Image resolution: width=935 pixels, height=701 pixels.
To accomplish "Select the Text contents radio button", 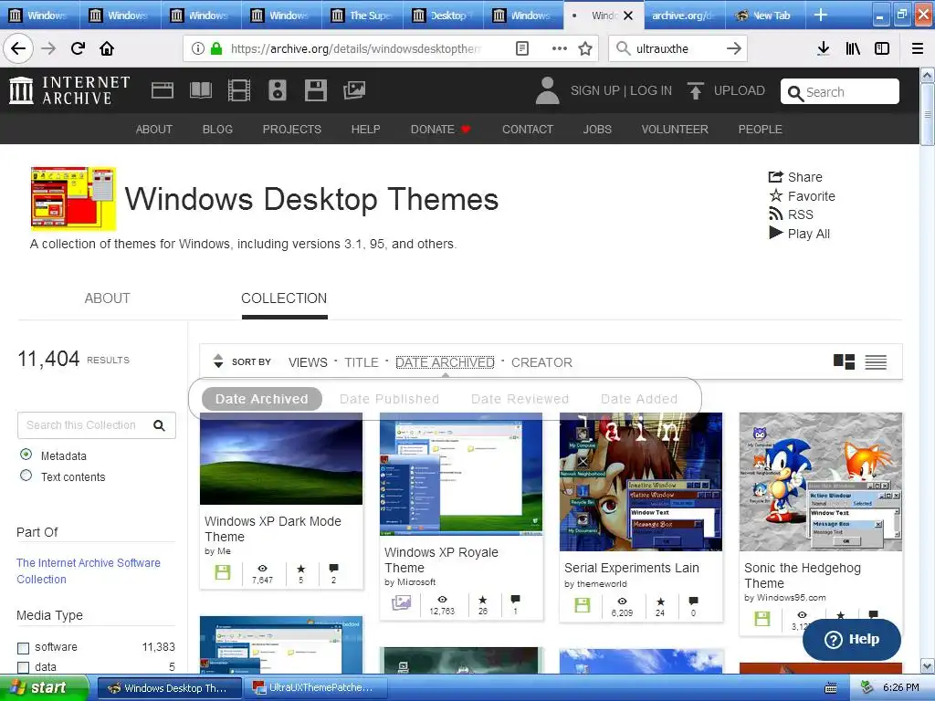I will (x=26, y=476).
